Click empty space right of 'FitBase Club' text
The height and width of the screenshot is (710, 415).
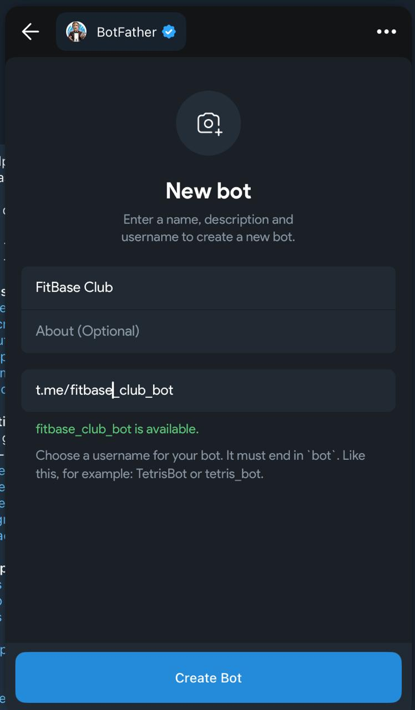255,287
